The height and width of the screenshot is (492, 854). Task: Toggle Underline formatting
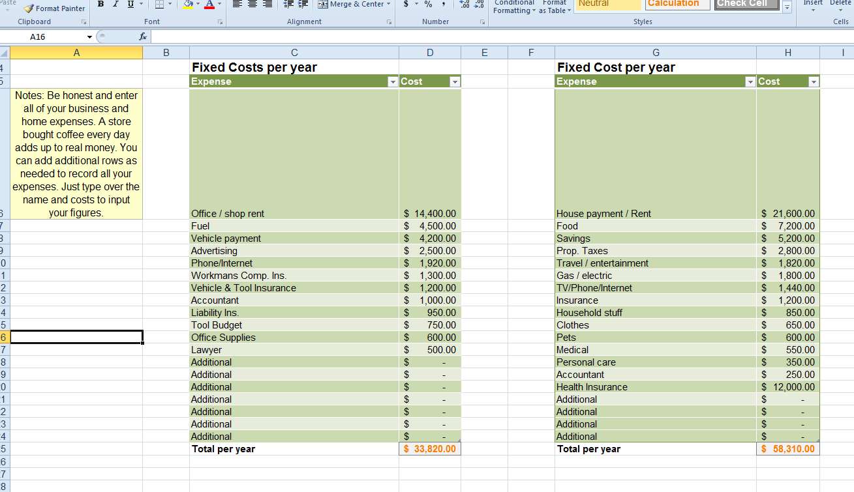coord(130,4)
